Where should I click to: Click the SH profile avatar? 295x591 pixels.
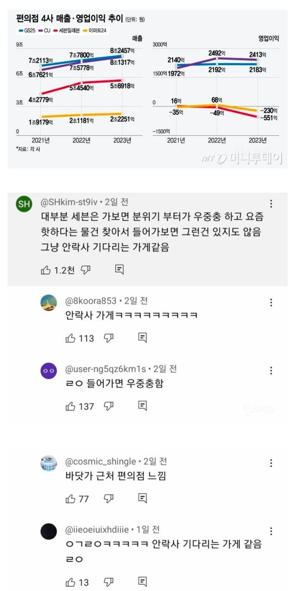tap(24, 205)
